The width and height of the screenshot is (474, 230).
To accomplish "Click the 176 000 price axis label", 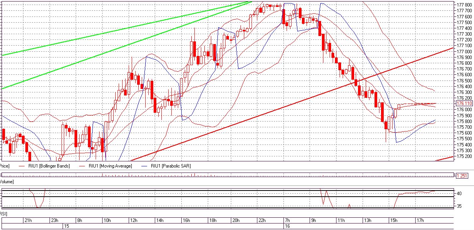I will 464,110.
